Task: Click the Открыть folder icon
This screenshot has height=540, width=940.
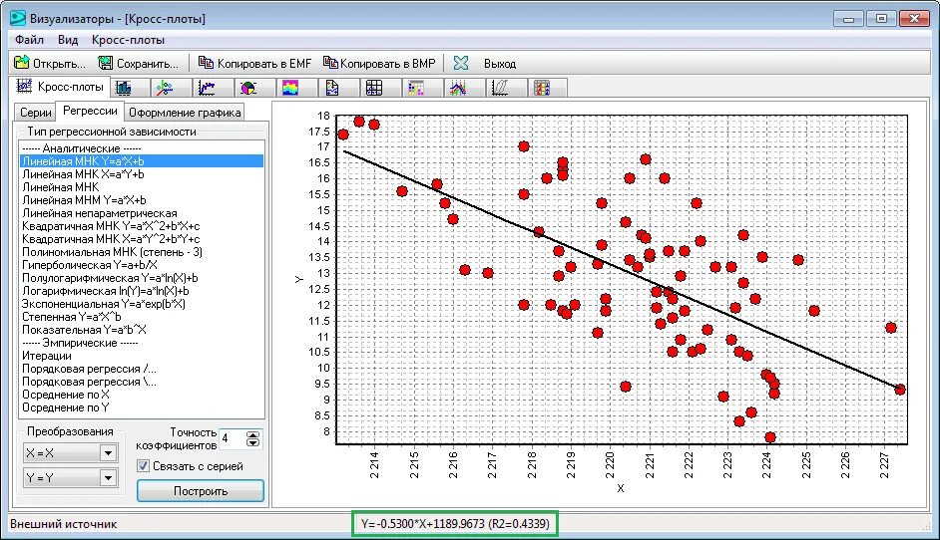Action: pyautogui.click(x=22, y=62)
